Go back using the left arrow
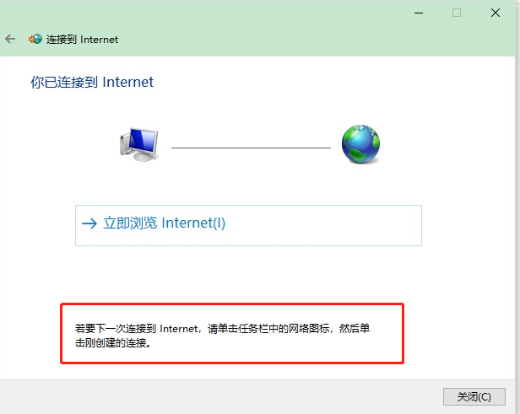This screenshot has width=520, height=414. pyautogui.click(x=10, y=39)
